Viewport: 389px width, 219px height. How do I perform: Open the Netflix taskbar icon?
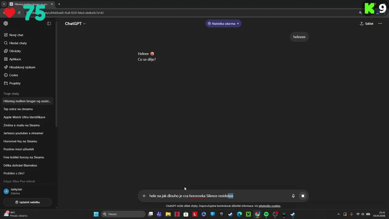tap(177, 214)
